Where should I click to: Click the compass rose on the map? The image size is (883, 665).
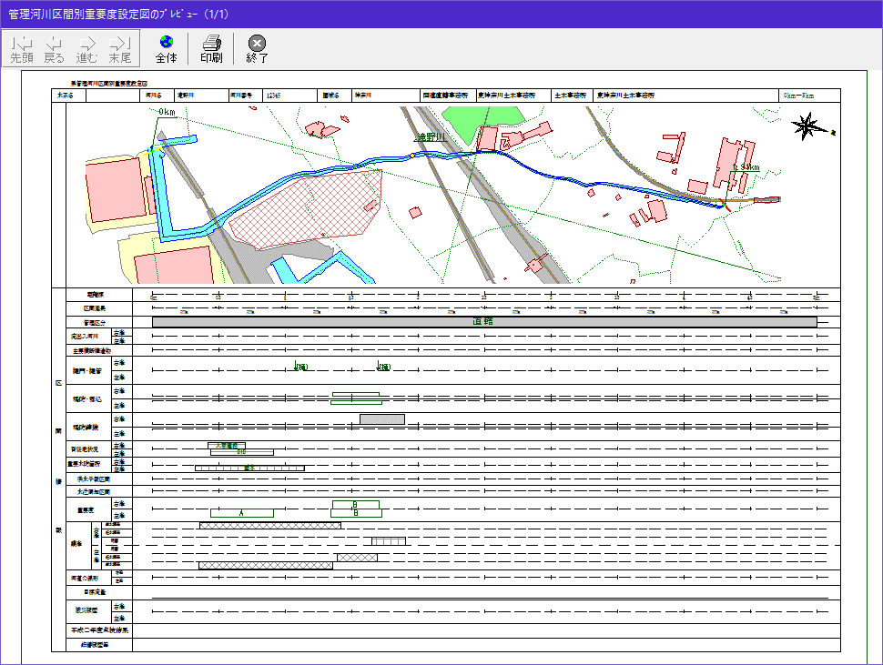pos(807,127)
